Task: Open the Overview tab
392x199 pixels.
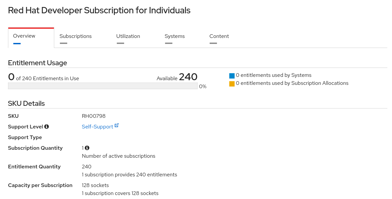Action: (x=31, y=38)
